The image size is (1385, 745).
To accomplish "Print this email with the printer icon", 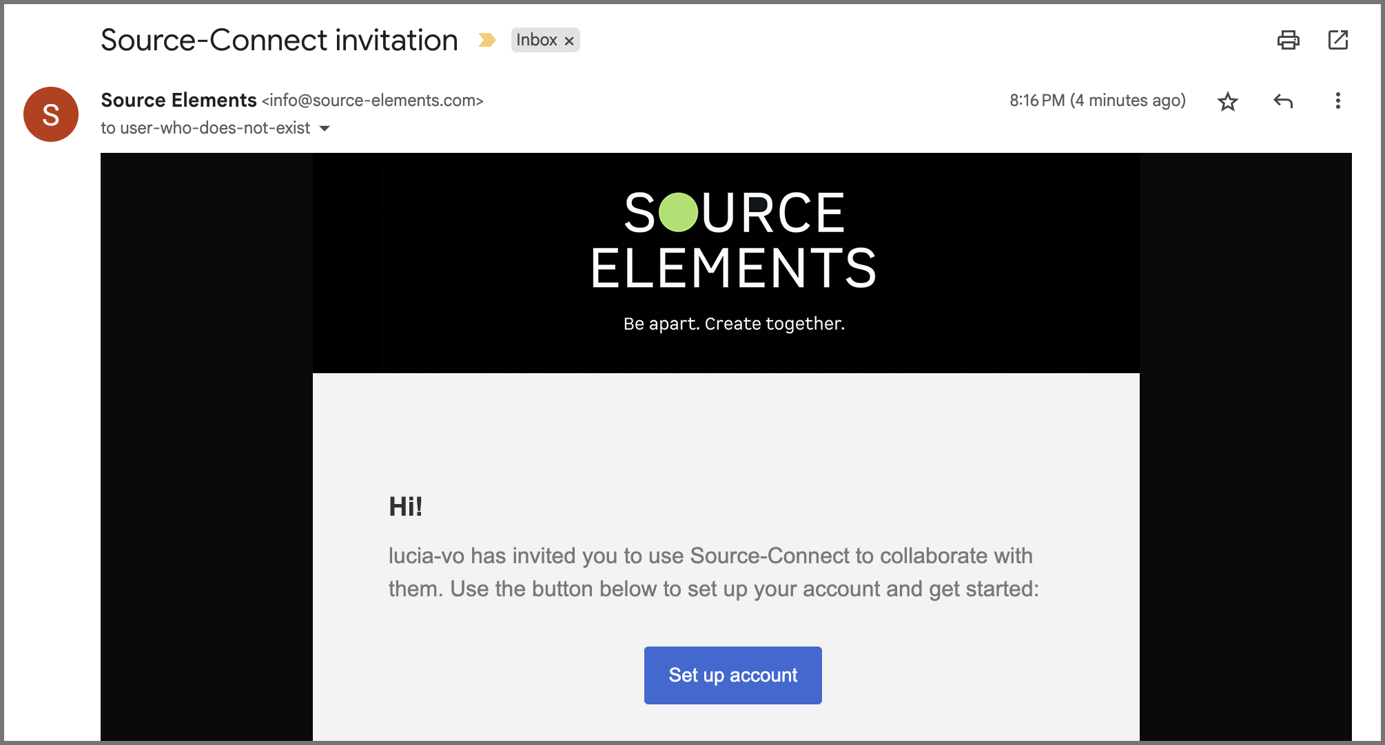I will click(x=1288, y=40).
